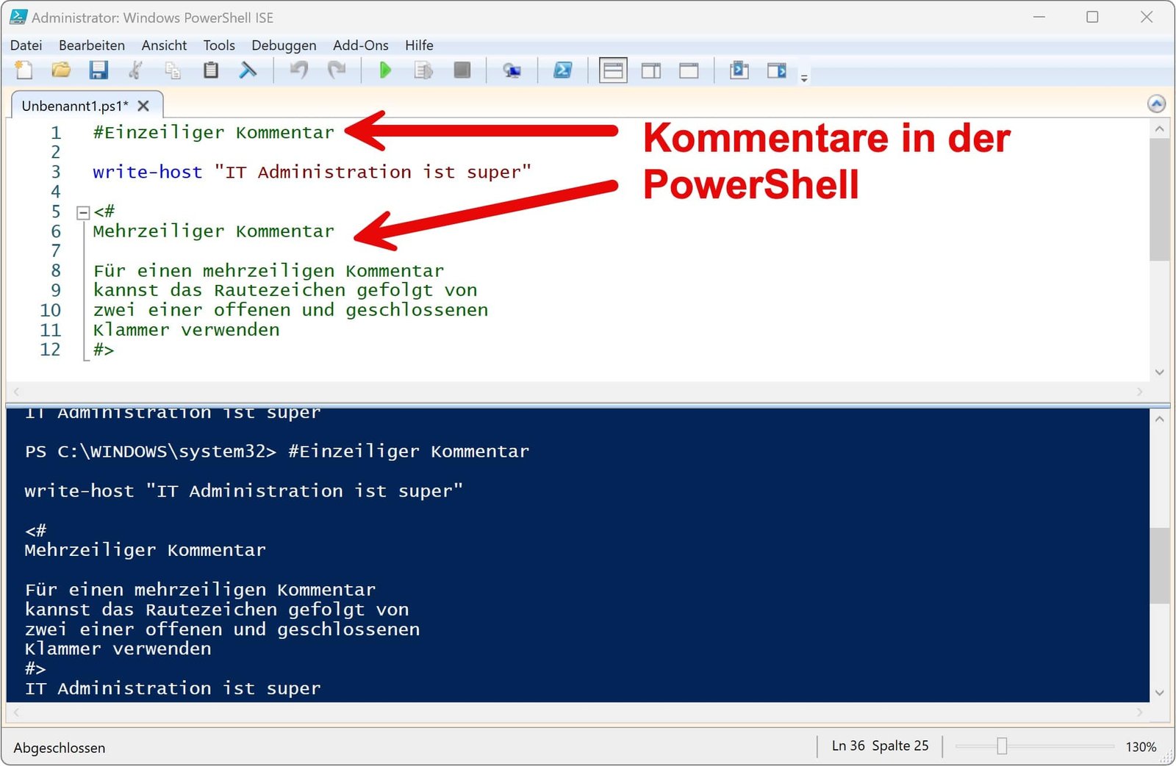The image size is (1176, 766).
Task: Open the Debuggen menu
Action: 284,45
